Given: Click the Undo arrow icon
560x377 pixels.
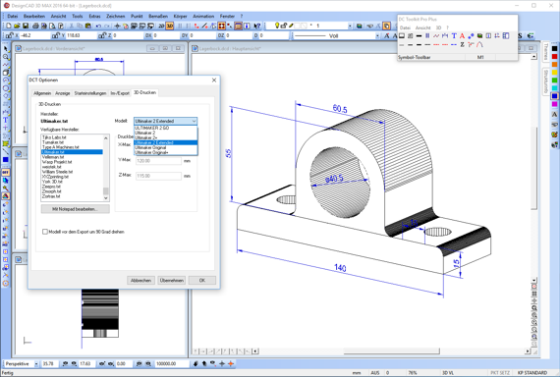Looking at the screenshot, I should coord(98,26).
